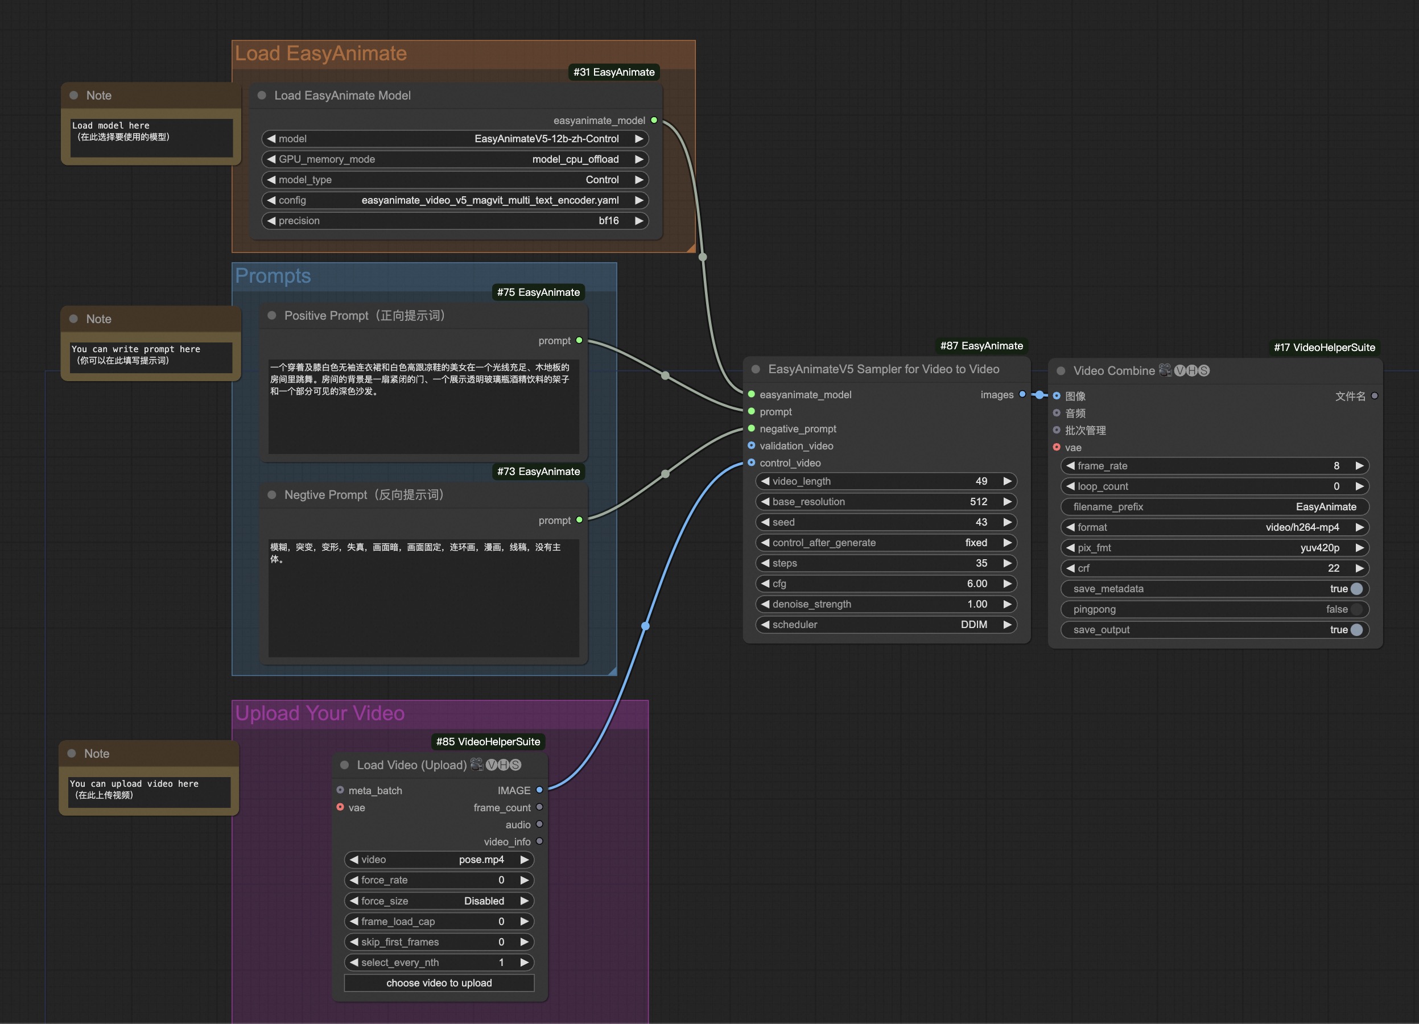This screenshot has width=1419, height=1024.
Task: Click Load Video's IMAGE output socket
Action: (x=539, y=790)
